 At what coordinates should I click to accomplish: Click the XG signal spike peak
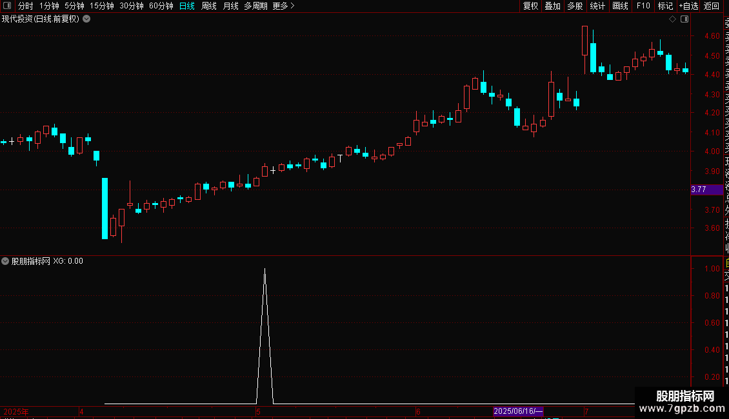coord(265,269)
